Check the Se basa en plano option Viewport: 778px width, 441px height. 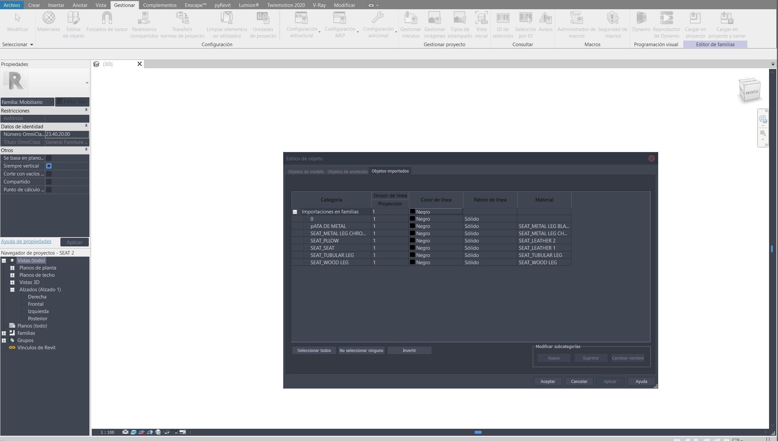(x=49, y=158)
